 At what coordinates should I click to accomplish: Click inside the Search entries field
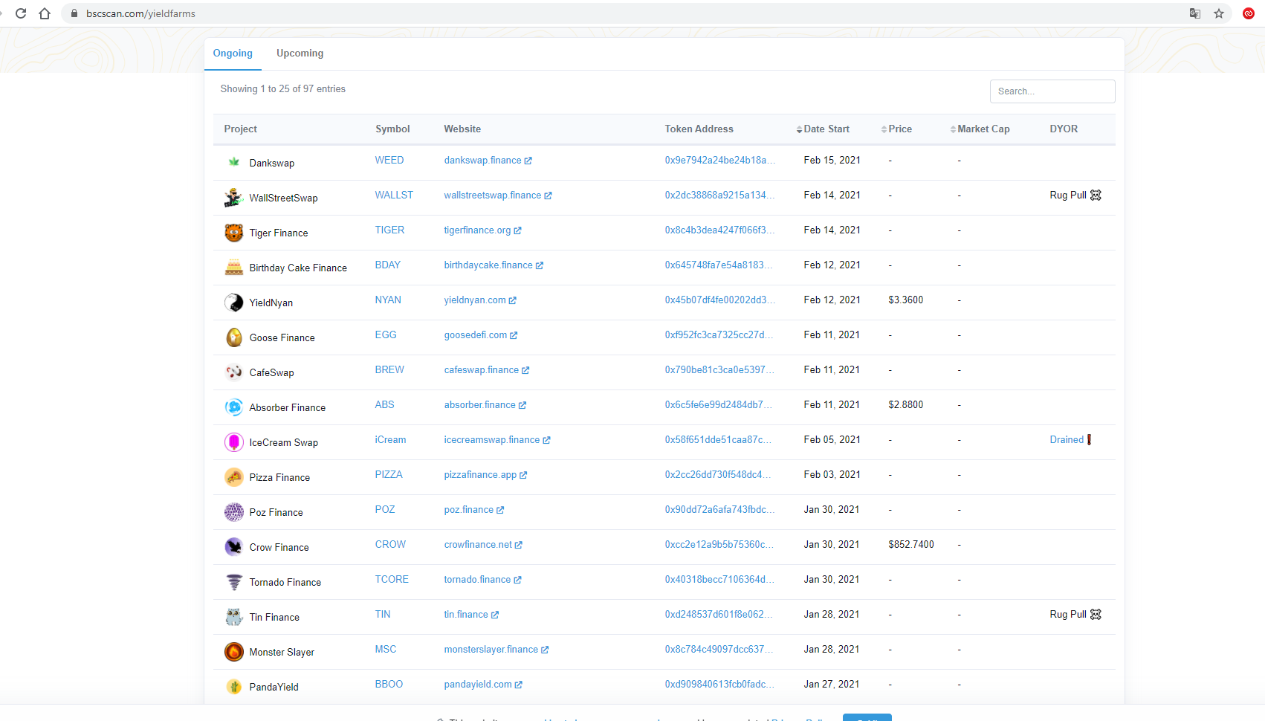(x=1052, y=91)
